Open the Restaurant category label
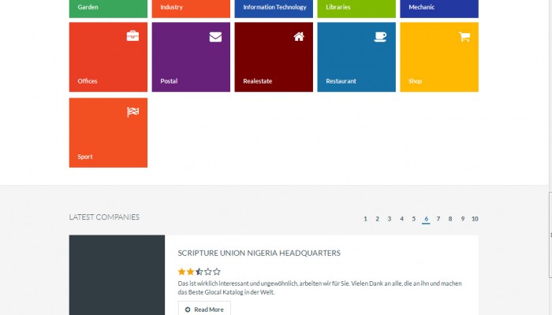 click(x=341, y=81)
